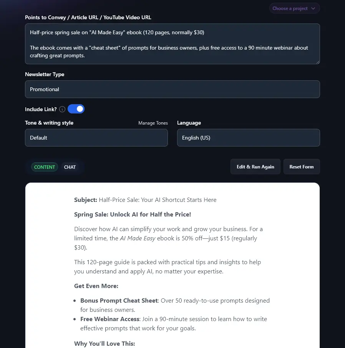Viewport: 345px width, 348px height.
Task: Open the Language dropdown showing English (US)
Action: [x=248, y=137]
